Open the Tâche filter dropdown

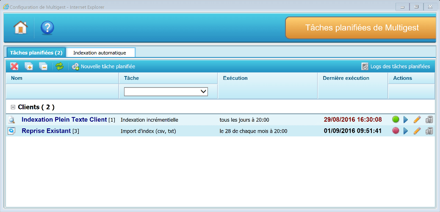pyautogui.click(x=166, y=92)
